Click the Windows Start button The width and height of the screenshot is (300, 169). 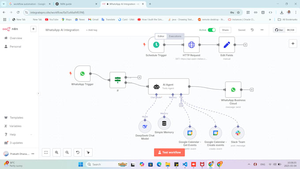(81, 164)
